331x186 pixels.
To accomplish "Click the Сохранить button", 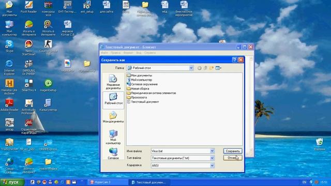I will tap(233, 151).
